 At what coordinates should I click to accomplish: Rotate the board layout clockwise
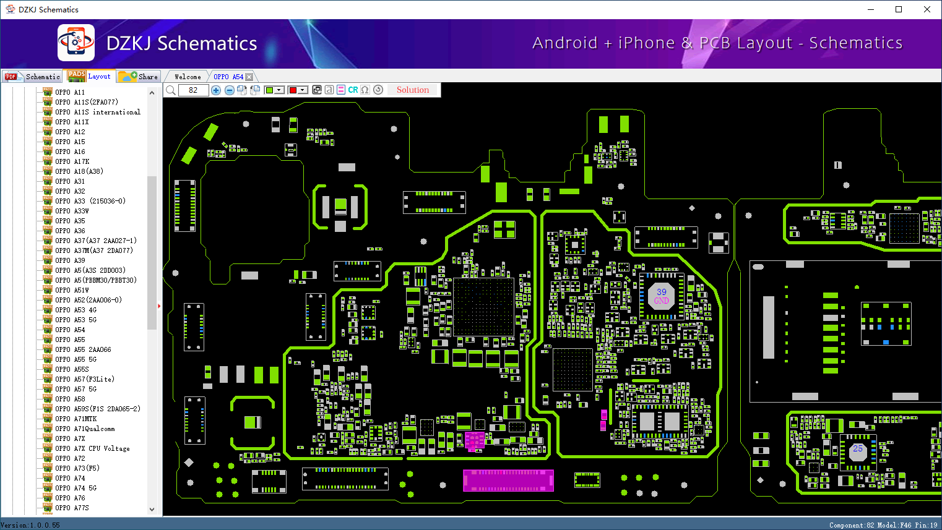coord(242,90)
